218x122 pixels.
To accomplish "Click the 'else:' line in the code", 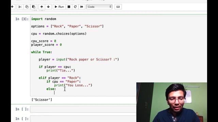I will (51, 89).
